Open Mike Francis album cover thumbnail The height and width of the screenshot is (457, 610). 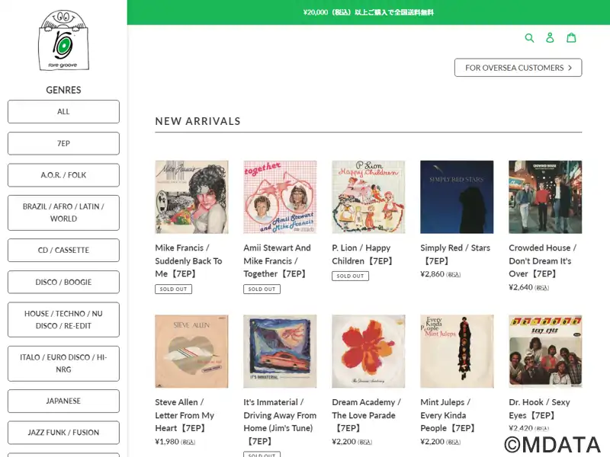click(x=191, y=197)
